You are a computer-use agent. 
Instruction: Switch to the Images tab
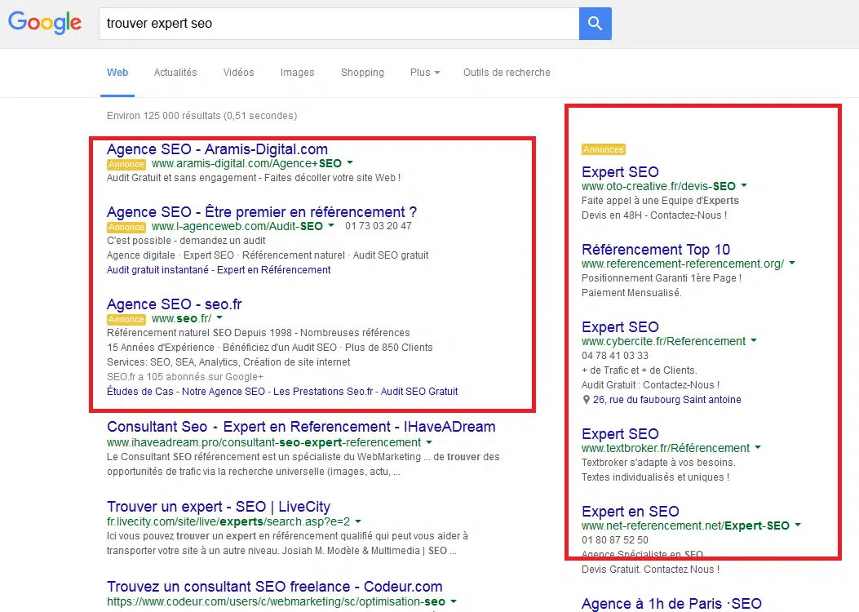click(x=297, y=73)
